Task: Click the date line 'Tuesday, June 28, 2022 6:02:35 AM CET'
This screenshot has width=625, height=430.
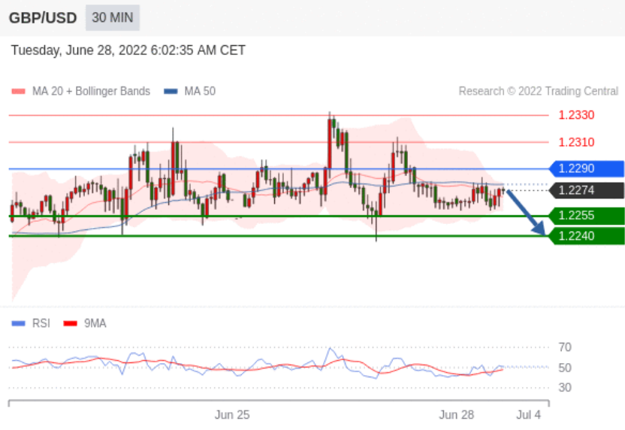Action: [x=128, y=50]
